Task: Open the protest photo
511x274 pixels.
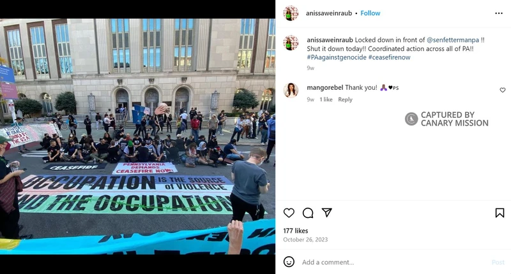Action: [x=137, y=136]
